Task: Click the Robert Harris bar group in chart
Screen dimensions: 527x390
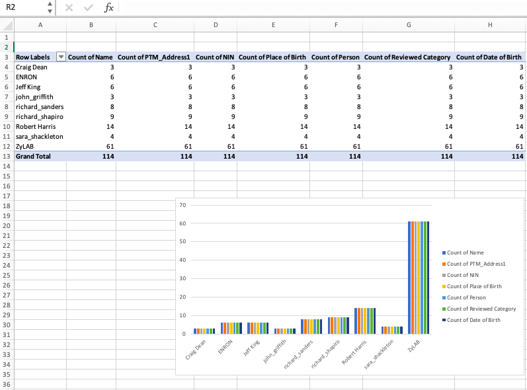Action: click(365, 321)
